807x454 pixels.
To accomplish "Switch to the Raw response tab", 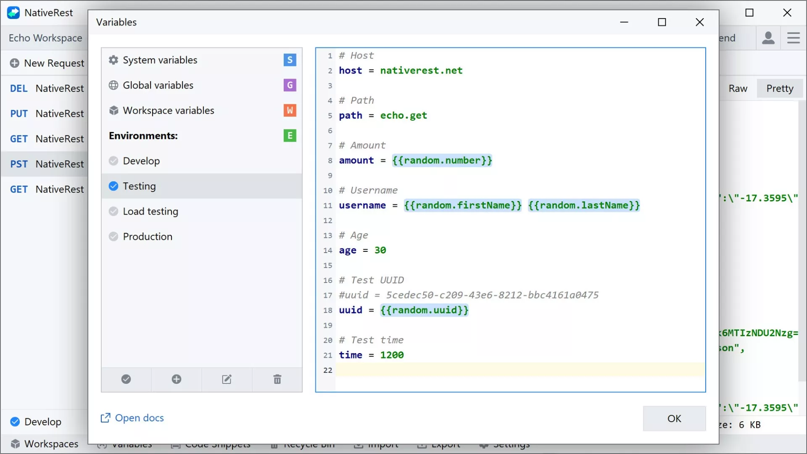I will pos(738,89).
